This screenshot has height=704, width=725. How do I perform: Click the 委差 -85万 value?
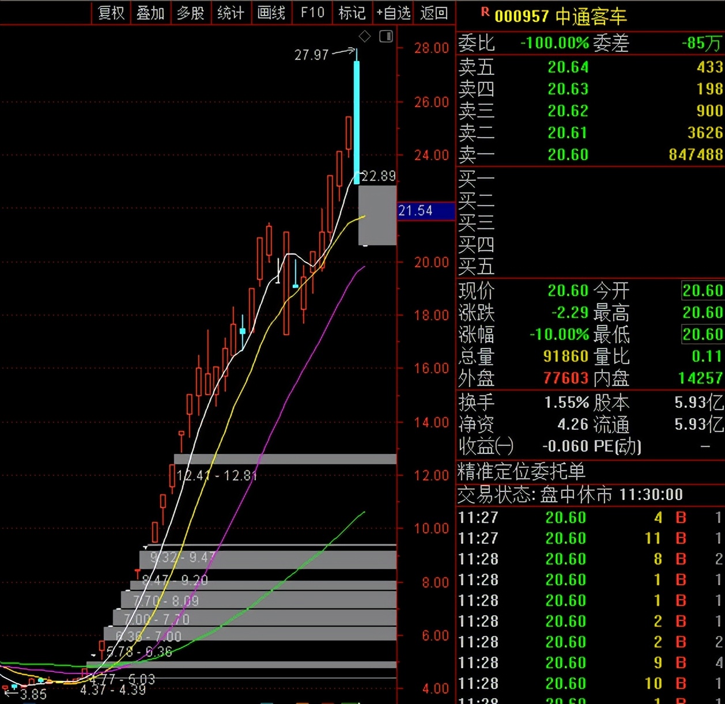click(x=701, y=43)
